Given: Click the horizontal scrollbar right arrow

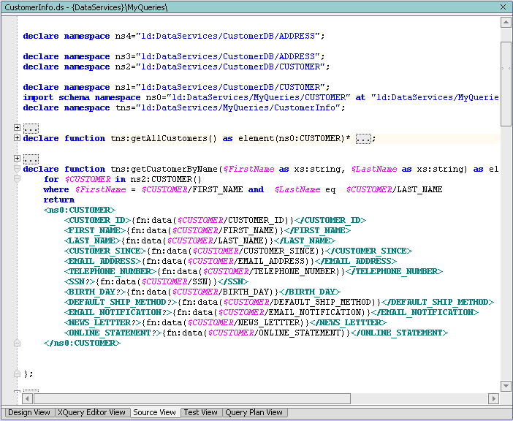Looking at the screenshot, I should pos(493,399).
